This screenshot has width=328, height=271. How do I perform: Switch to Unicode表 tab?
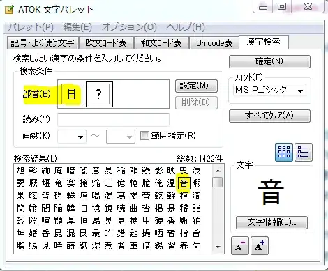pyautogui.click(x=214, y=43)
